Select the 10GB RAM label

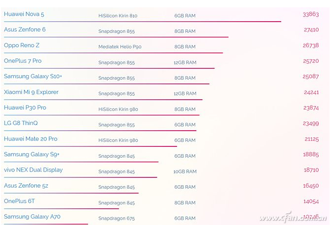(185, 171)
